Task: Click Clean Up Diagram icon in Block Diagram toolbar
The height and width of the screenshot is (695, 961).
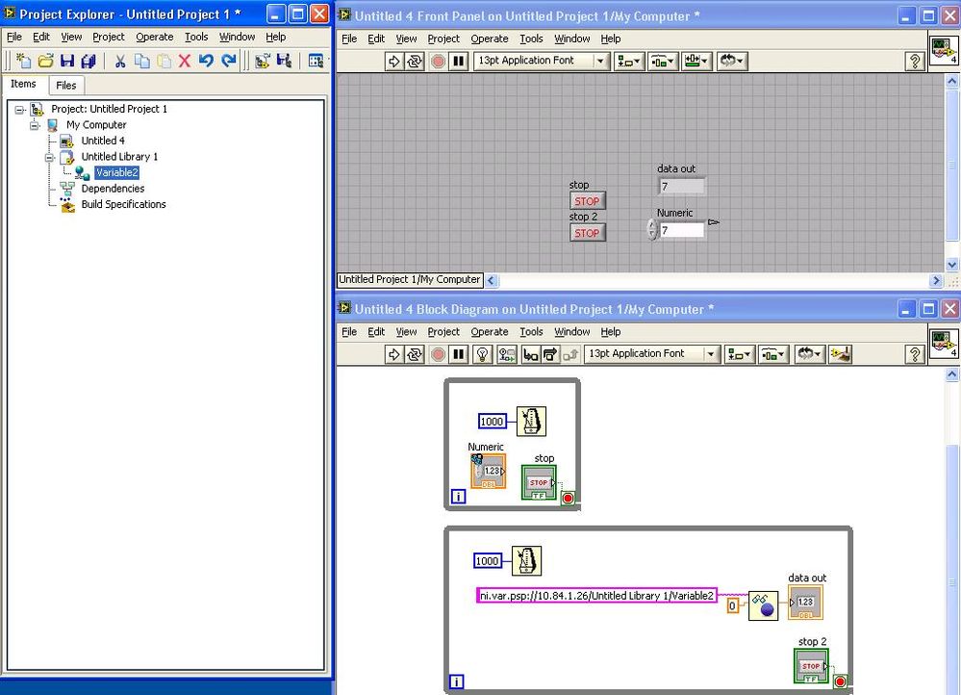Action: (841, 354)
